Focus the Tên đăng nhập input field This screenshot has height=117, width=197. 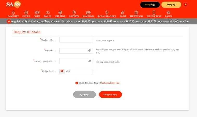76,40
